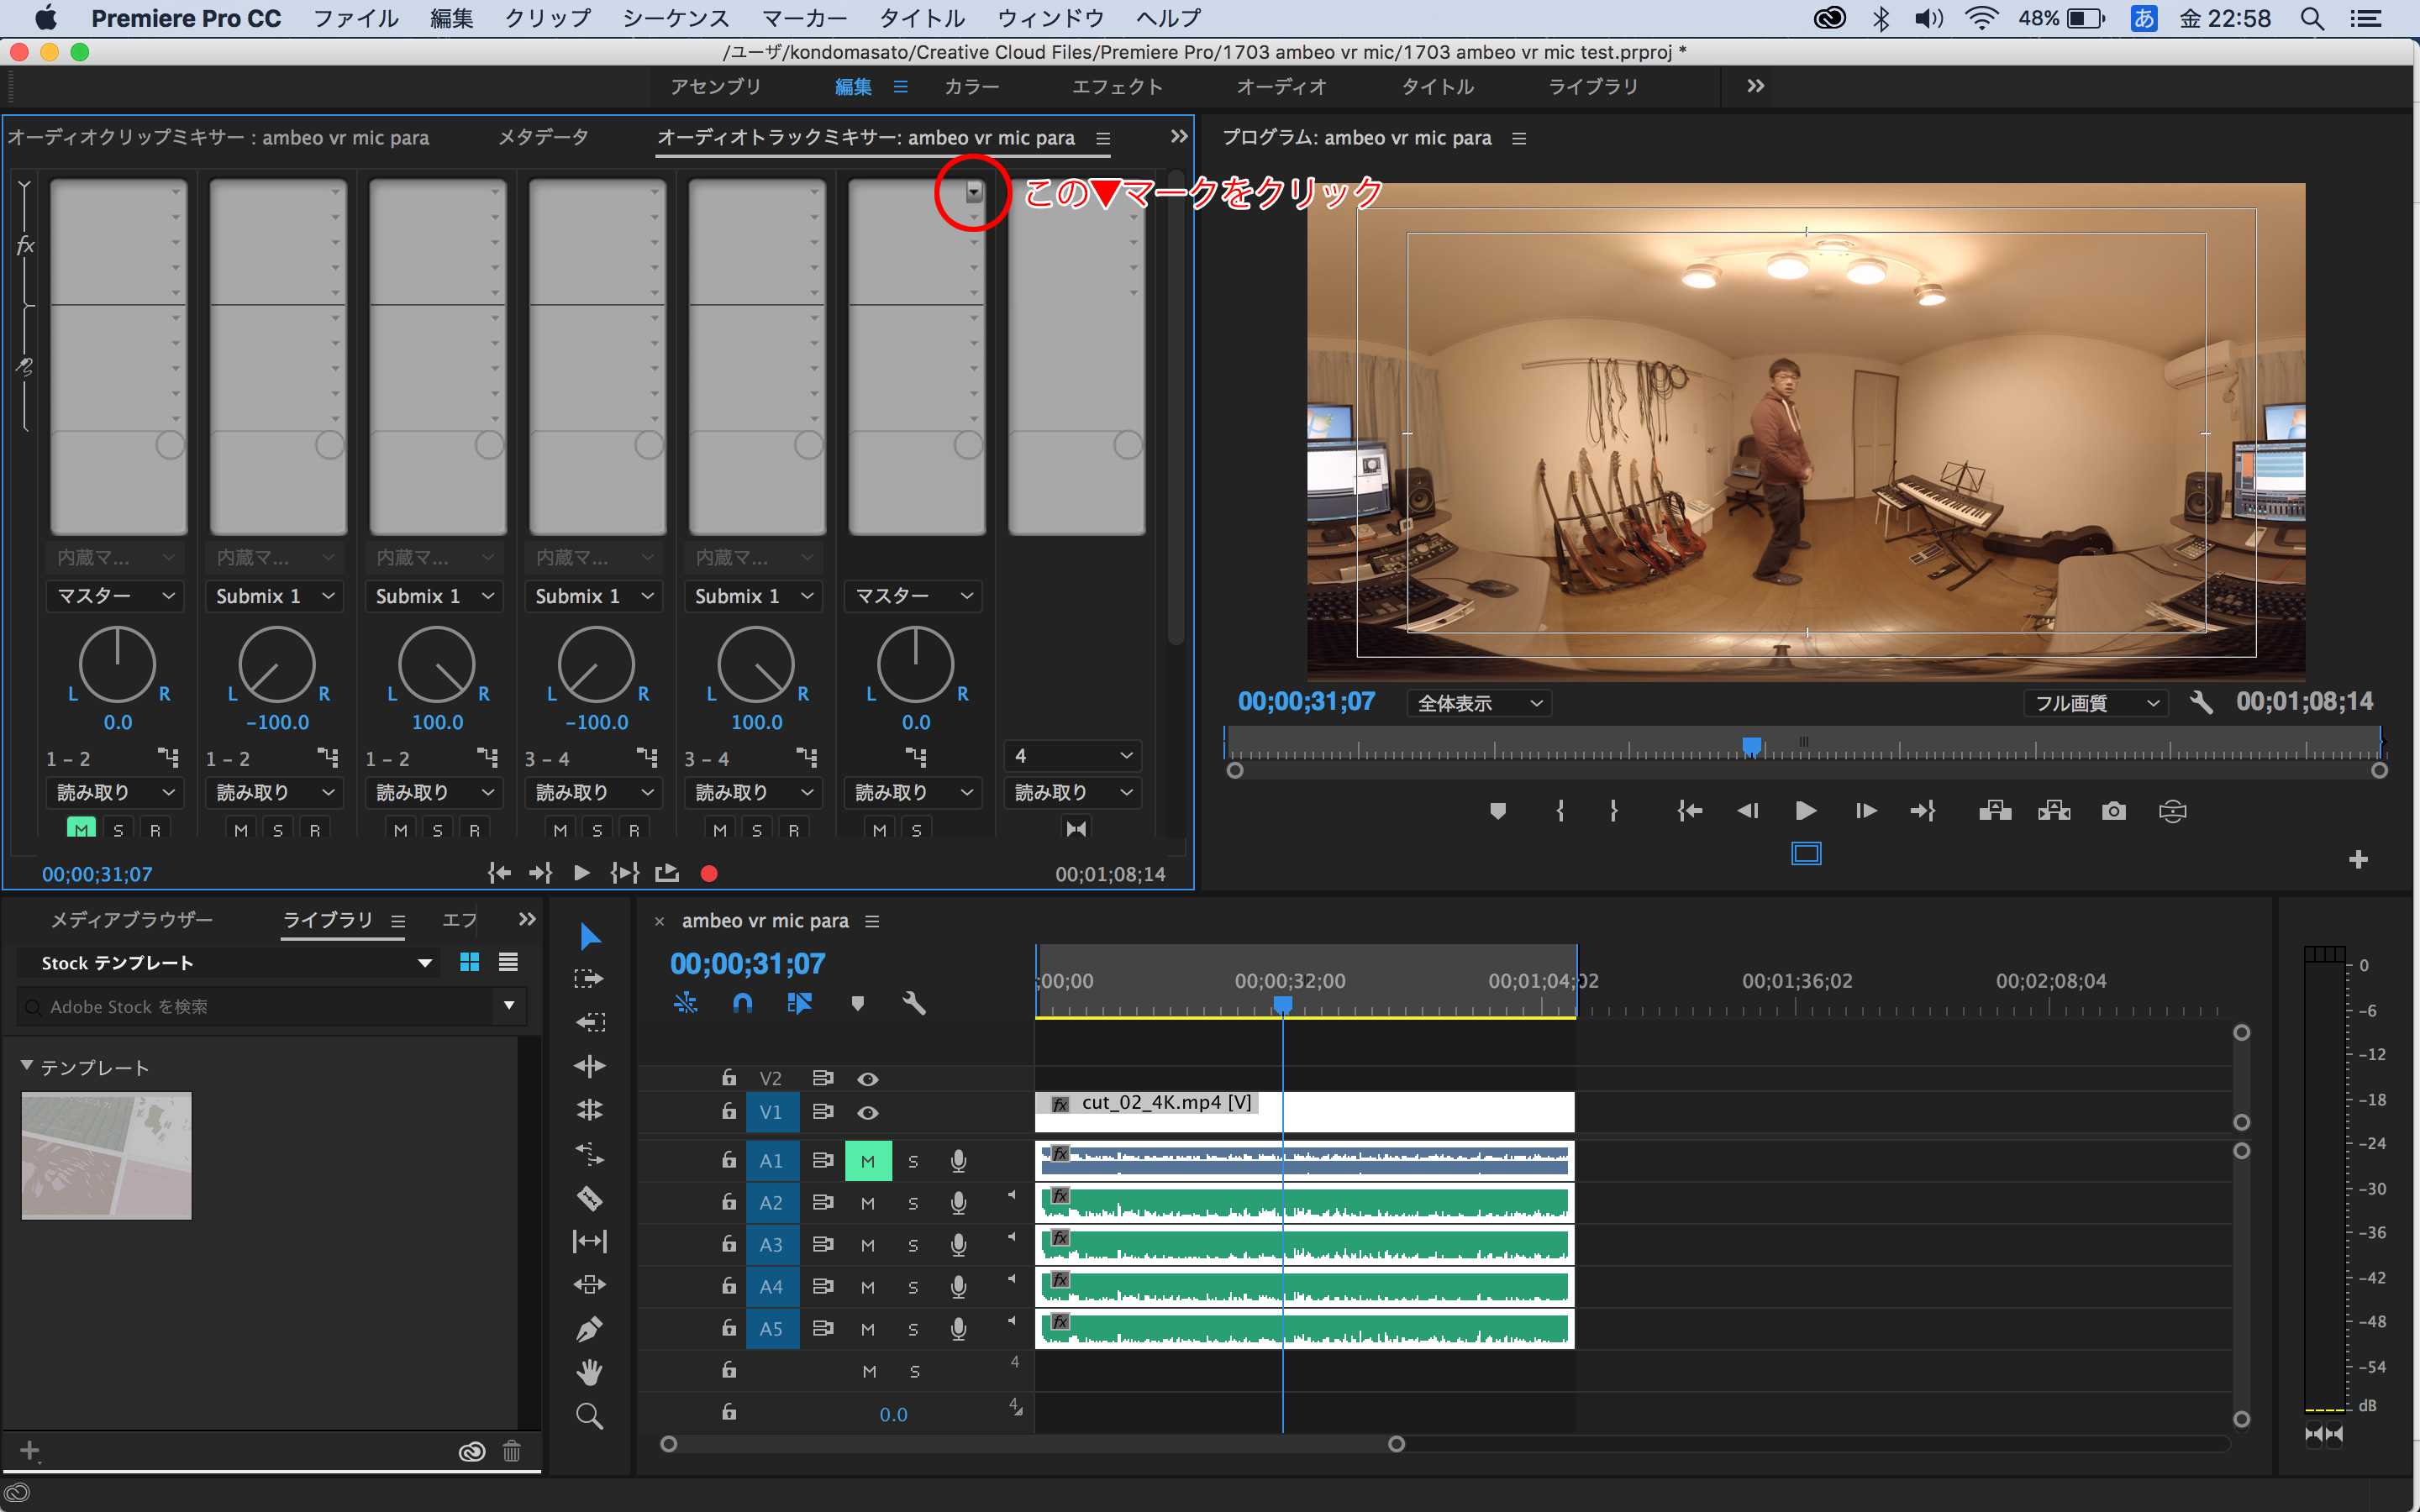Toggle mixer mute on first channel

coord(82,829)
